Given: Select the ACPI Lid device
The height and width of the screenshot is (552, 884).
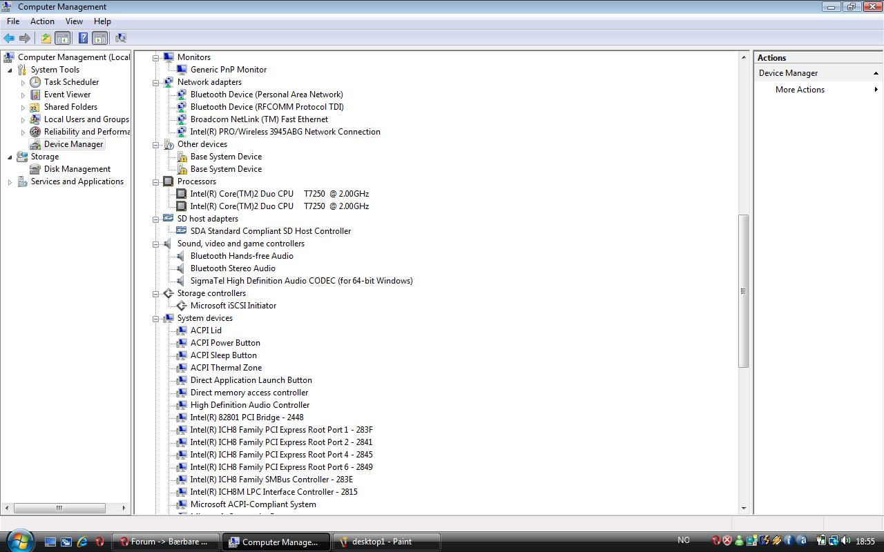Looking at the screenshot, I should [x=206, y=331].
